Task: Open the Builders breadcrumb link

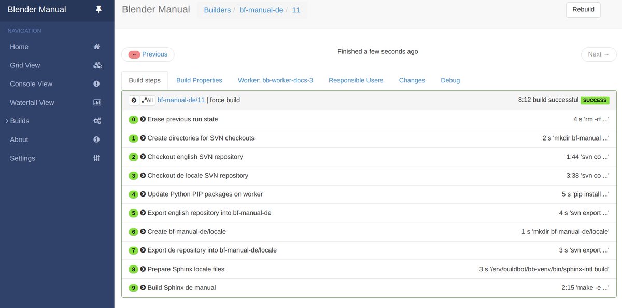Action: 217,10
